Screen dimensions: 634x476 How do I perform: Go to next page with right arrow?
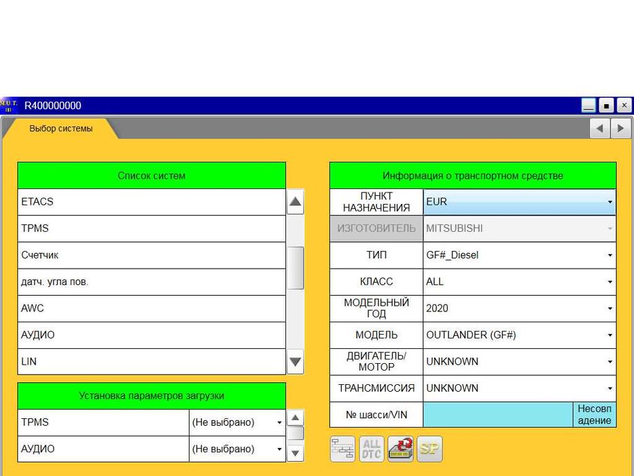point(620,129)
